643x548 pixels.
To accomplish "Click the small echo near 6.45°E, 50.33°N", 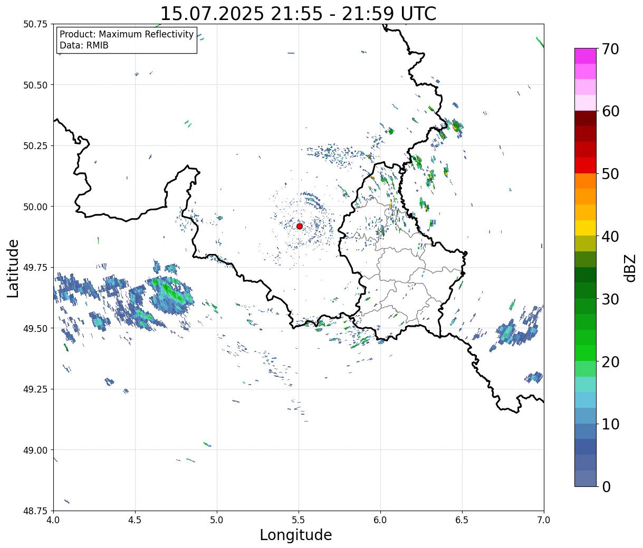I will [455, 126].
